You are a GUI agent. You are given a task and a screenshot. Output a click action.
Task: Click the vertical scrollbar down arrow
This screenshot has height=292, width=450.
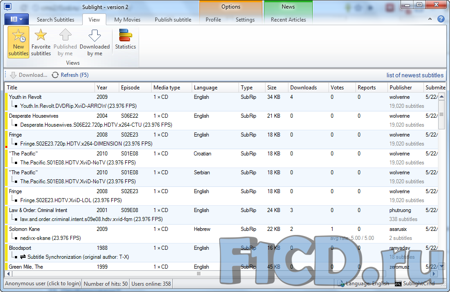coord(442,266)
